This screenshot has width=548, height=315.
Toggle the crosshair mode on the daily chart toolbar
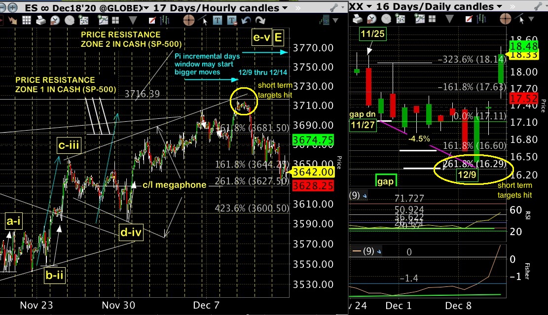pyautogui.click(x=506, y=20)
